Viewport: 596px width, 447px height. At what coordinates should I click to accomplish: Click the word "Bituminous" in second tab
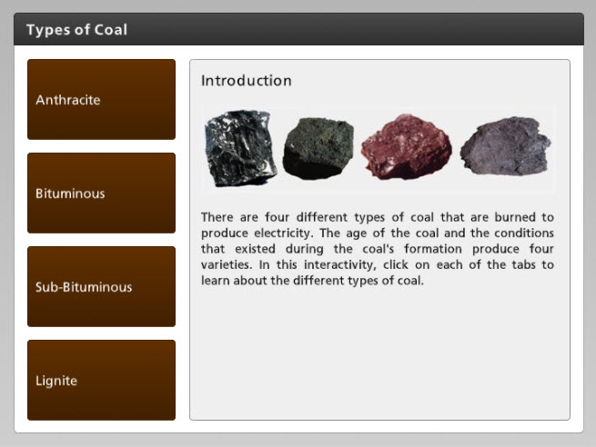[x=70, y=194]
